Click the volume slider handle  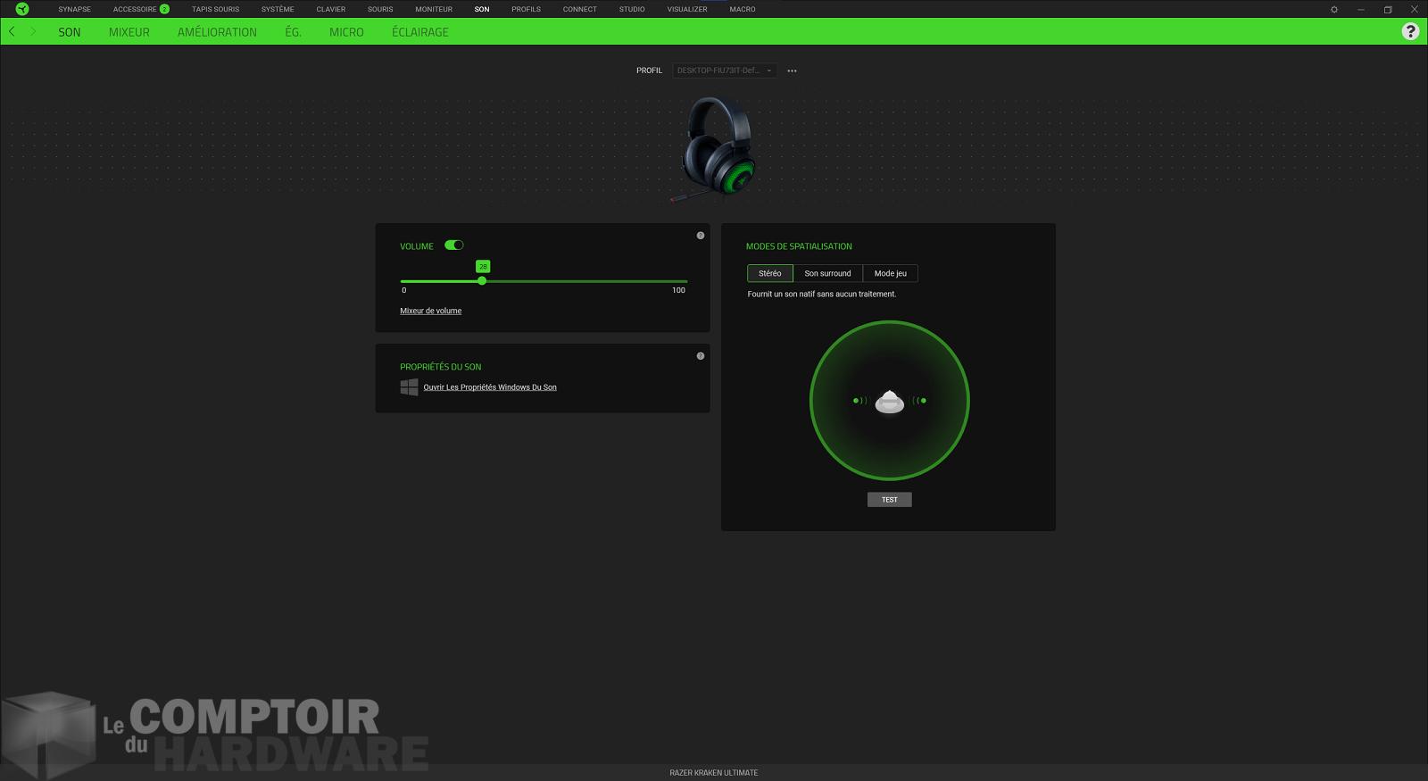[482, 281]
